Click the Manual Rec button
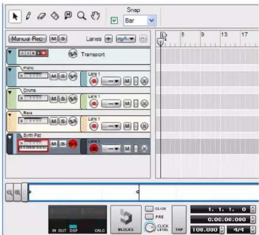 pos(27,39)
